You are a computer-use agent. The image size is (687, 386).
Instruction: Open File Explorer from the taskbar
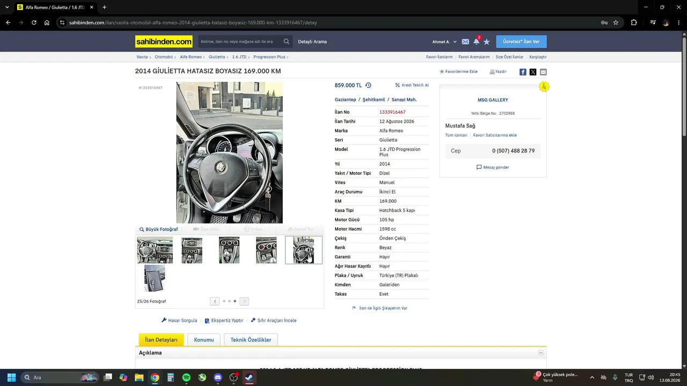click(139, 377)
